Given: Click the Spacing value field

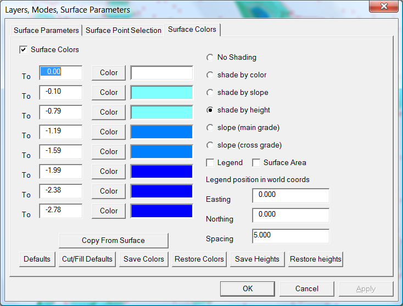Looking at the screenshot, I should coord(290,236).
